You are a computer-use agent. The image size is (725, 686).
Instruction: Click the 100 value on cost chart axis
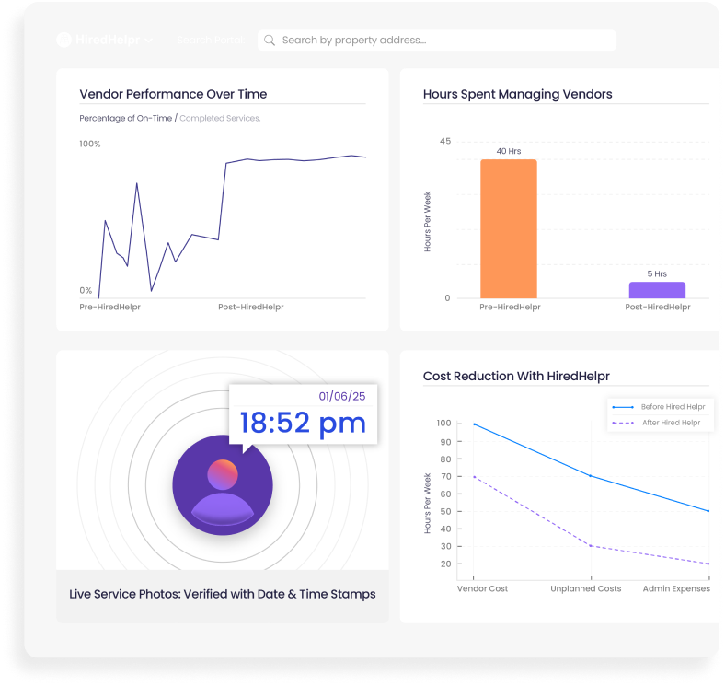click(443, 423)
